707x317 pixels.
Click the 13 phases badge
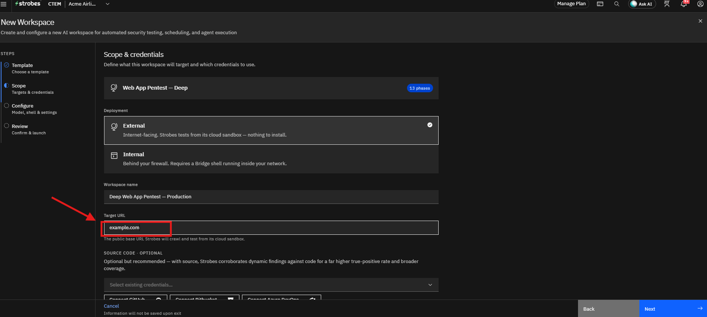tap(420, 88)
